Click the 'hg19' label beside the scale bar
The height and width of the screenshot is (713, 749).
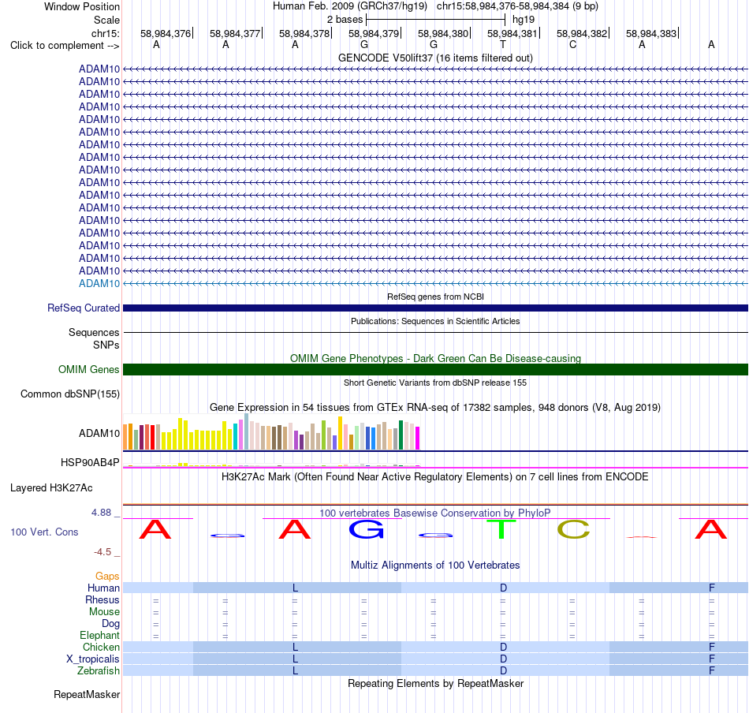click(x=523, y=20)
